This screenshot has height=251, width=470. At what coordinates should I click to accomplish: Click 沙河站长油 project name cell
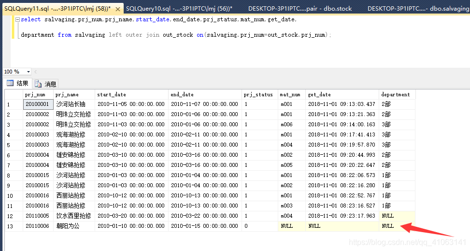point(74,104)
